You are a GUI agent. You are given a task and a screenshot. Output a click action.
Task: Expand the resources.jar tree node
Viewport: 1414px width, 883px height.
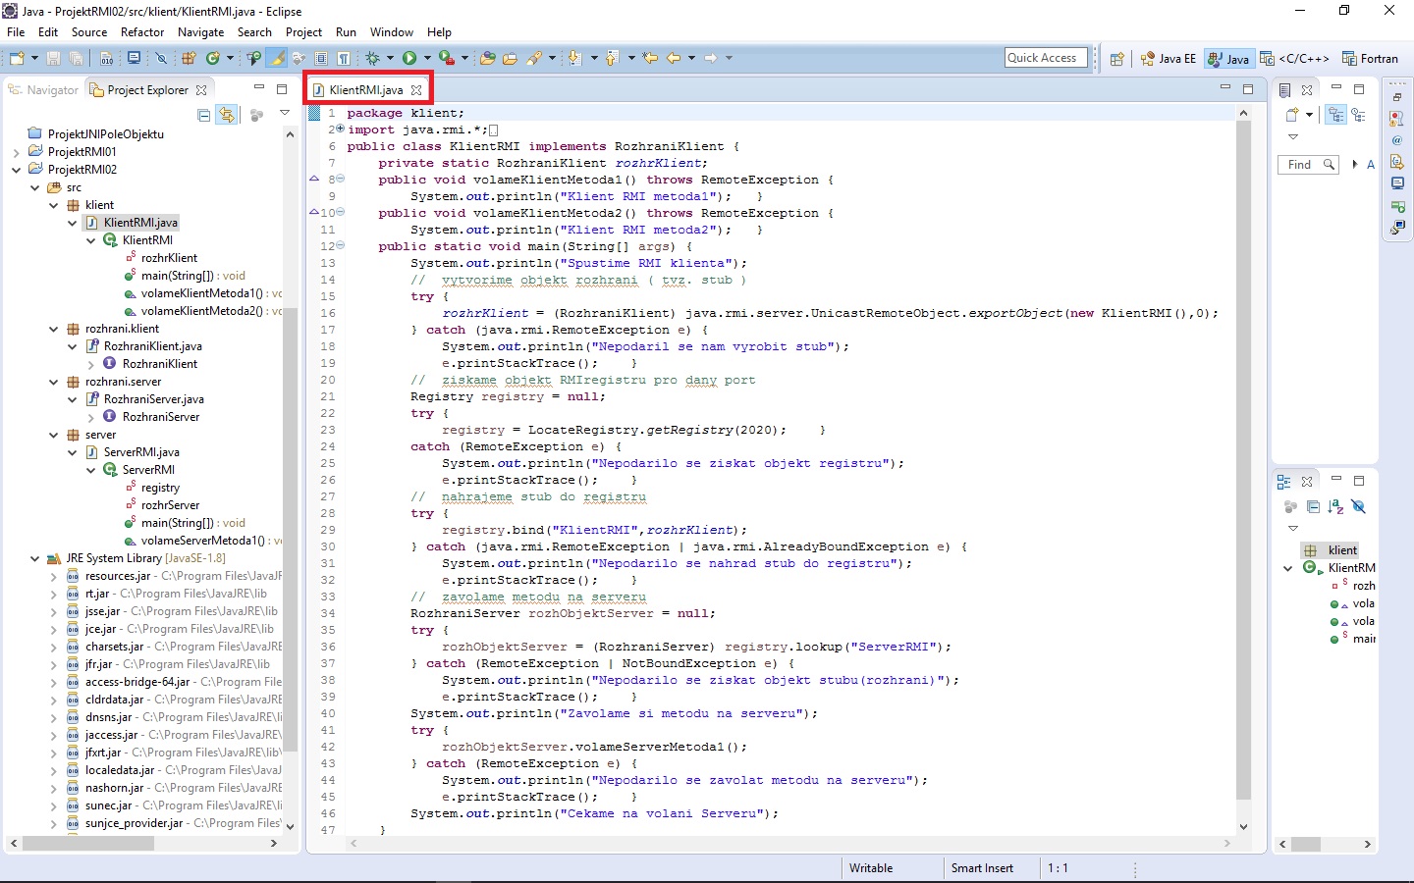click(x=52, y=576)
